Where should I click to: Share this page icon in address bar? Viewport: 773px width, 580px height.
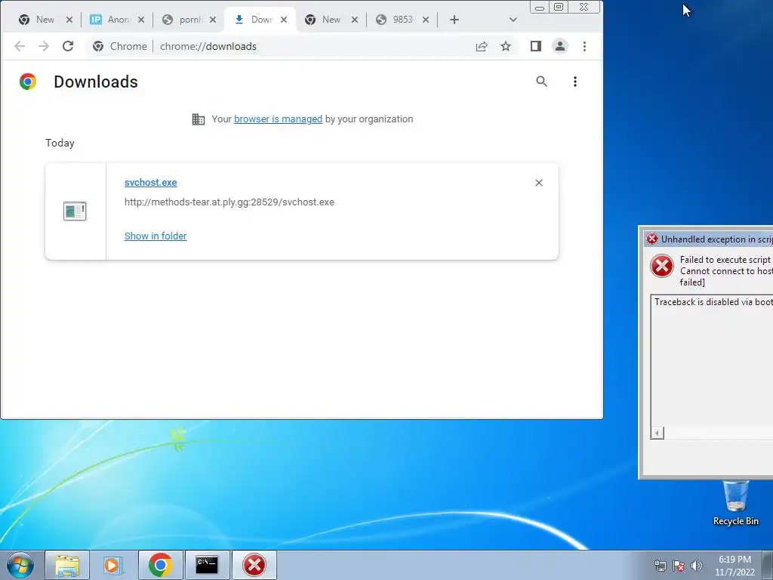482,46
